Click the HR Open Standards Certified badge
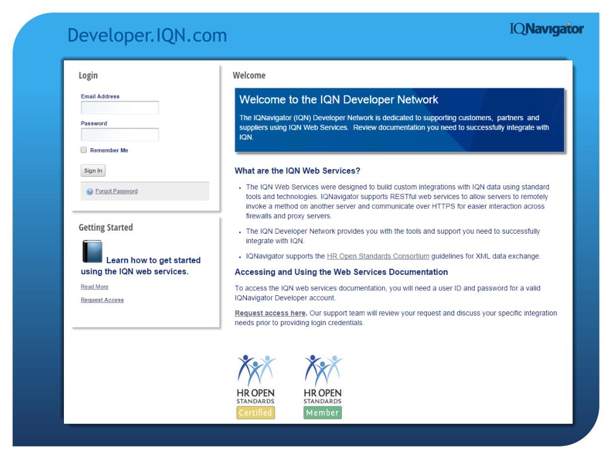The height and width of the screenshot is (459, 612). tap(256, 387)
